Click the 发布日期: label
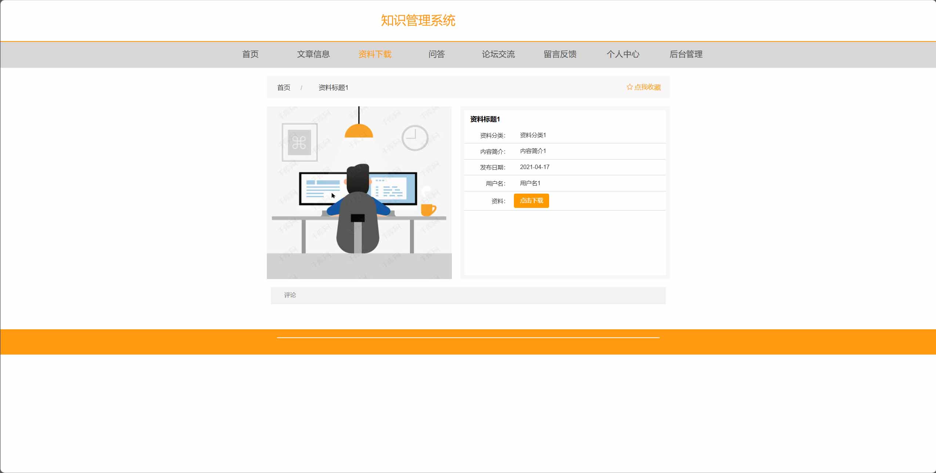This screenshot has height=473, width=936. click(493, 168)
